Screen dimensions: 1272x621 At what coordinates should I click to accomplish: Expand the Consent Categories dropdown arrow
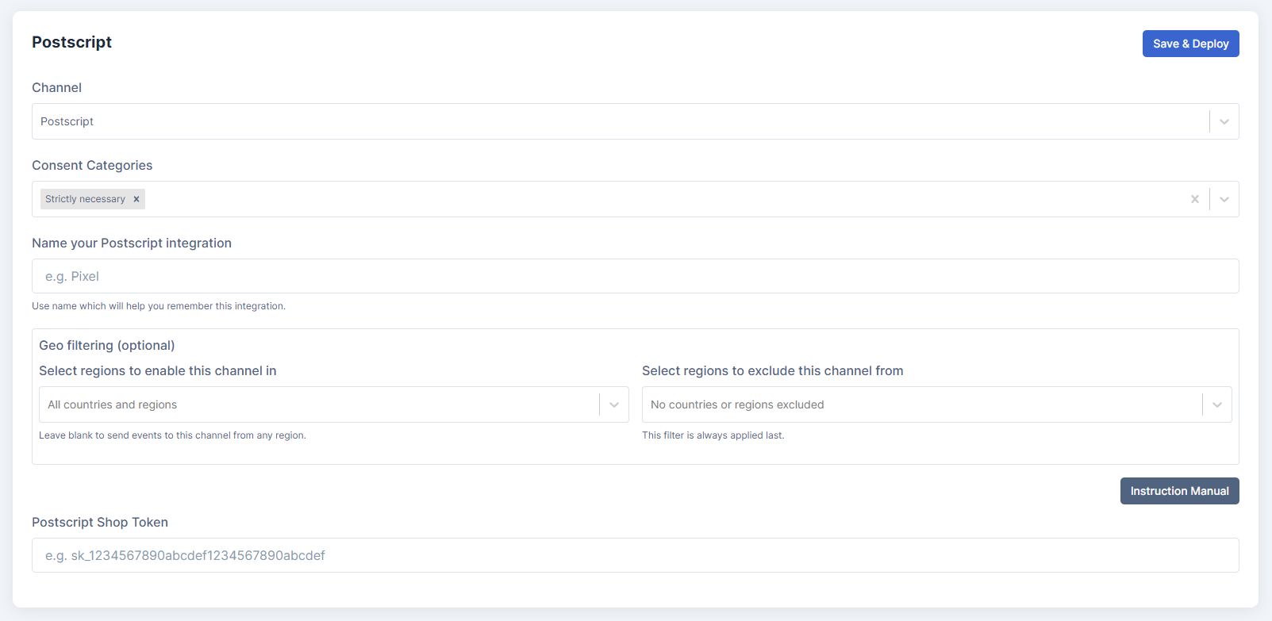(1224, 199)
